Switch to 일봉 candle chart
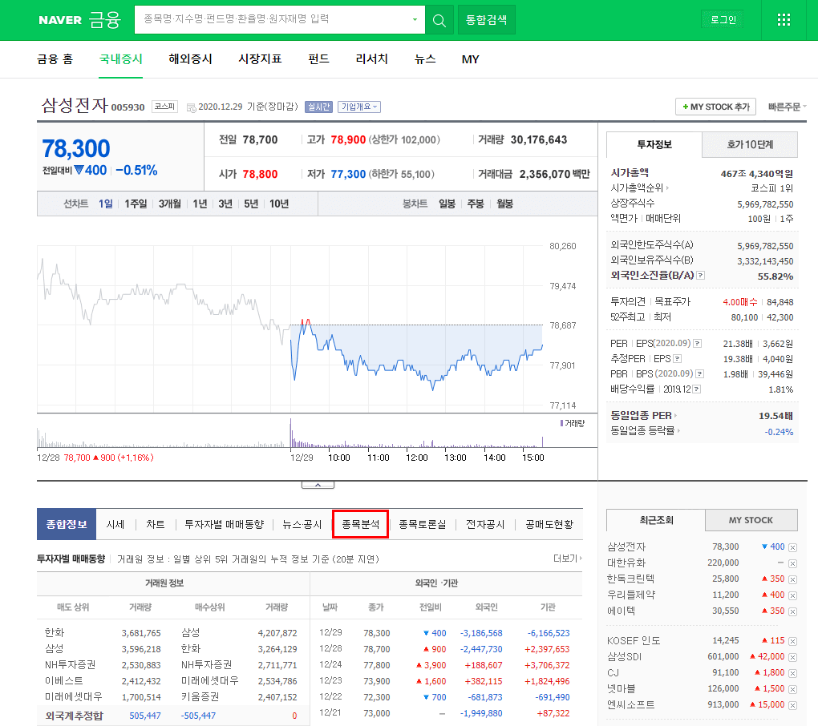Screen dimensions: 818x726 (447, 204)
